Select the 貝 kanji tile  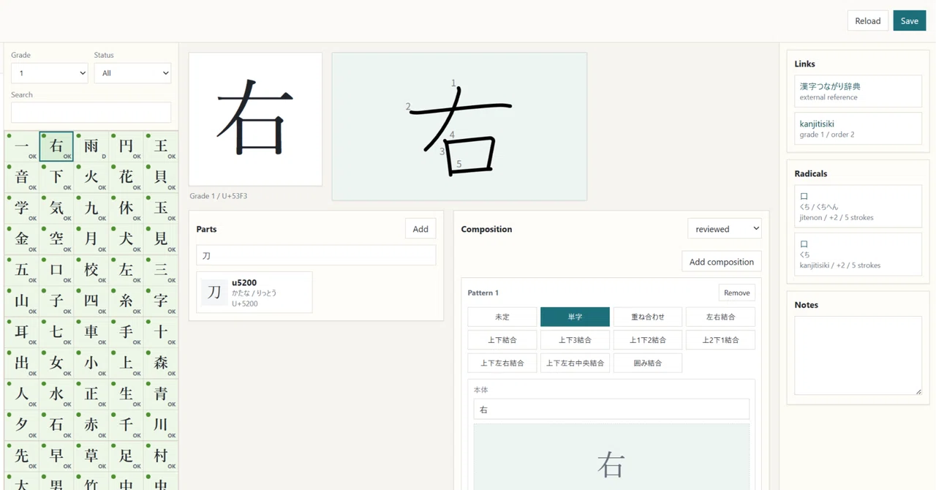point(161,178)
